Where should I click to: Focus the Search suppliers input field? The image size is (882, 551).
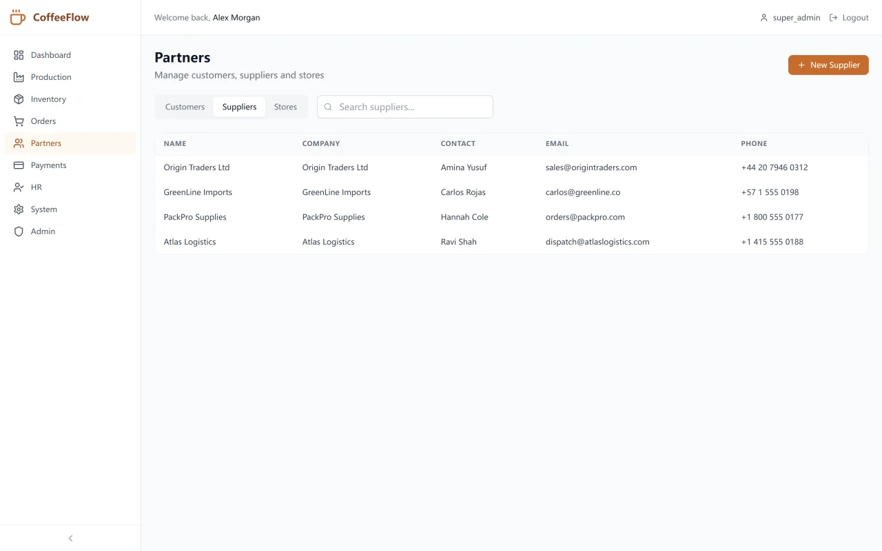pyautogui.click(x=405, y=107)
